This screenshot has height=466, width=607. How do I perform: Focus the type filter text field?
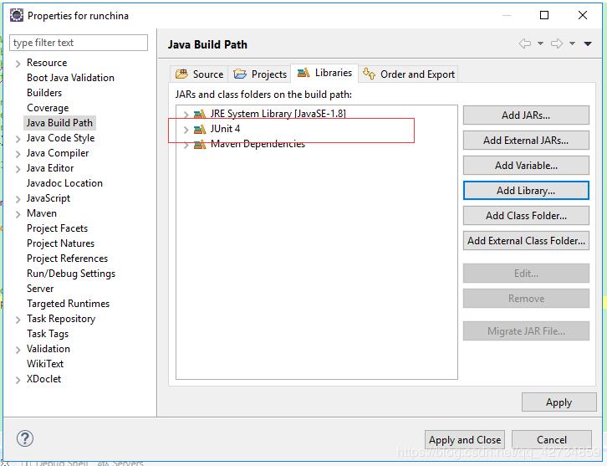click(x=79, y=43)
